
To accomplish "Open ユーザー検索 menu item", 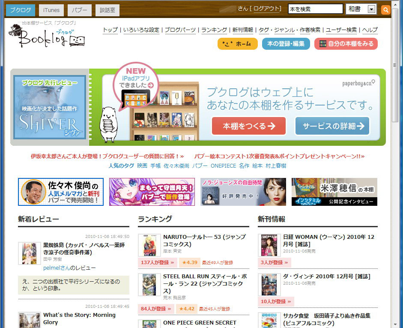I will coord(341,30).
